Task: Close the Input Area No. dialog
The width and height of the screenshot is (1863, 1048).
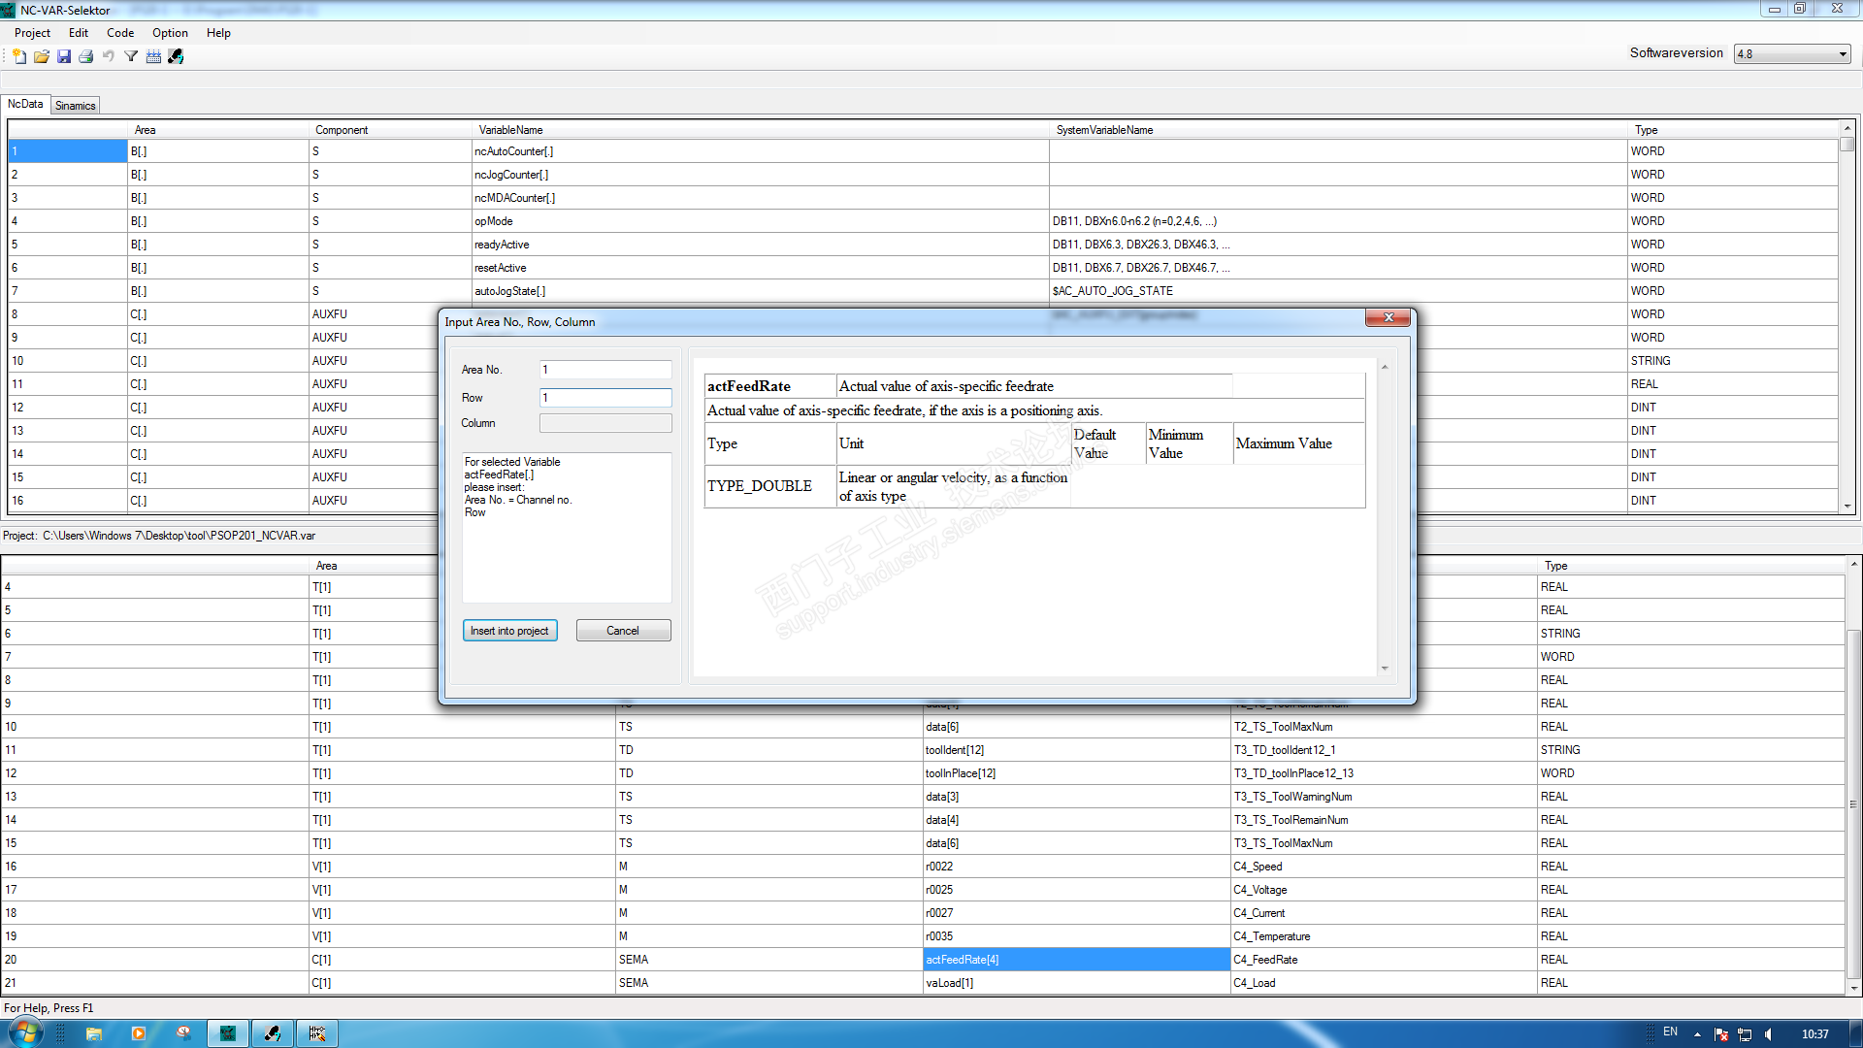Action: point(1388,317)
